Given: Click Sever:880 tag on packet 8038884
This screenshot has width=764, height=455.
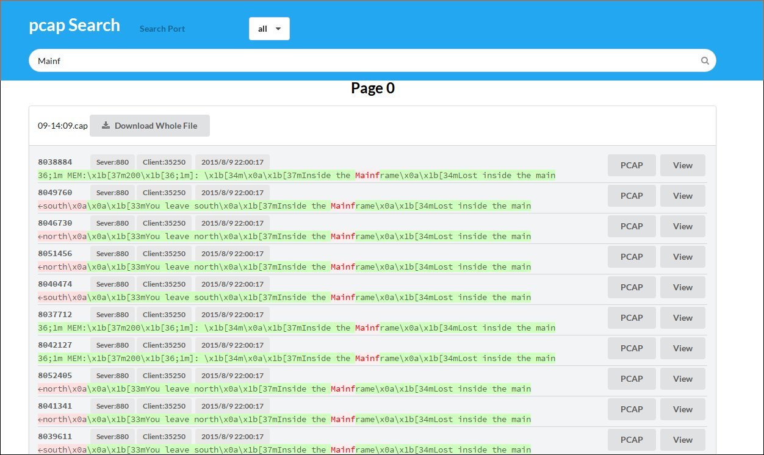Looking at the screenshot, I should [112, 162].
